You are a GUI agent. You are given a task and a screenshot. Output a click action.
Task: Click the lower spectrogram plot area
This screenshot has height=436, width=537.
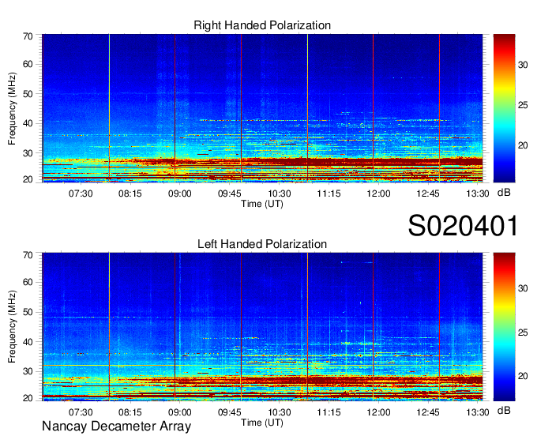click(262, 327)
